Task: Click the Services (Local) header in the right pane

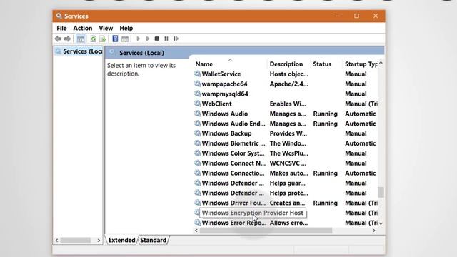Action: pyautogui.click(x=141, y=53)
